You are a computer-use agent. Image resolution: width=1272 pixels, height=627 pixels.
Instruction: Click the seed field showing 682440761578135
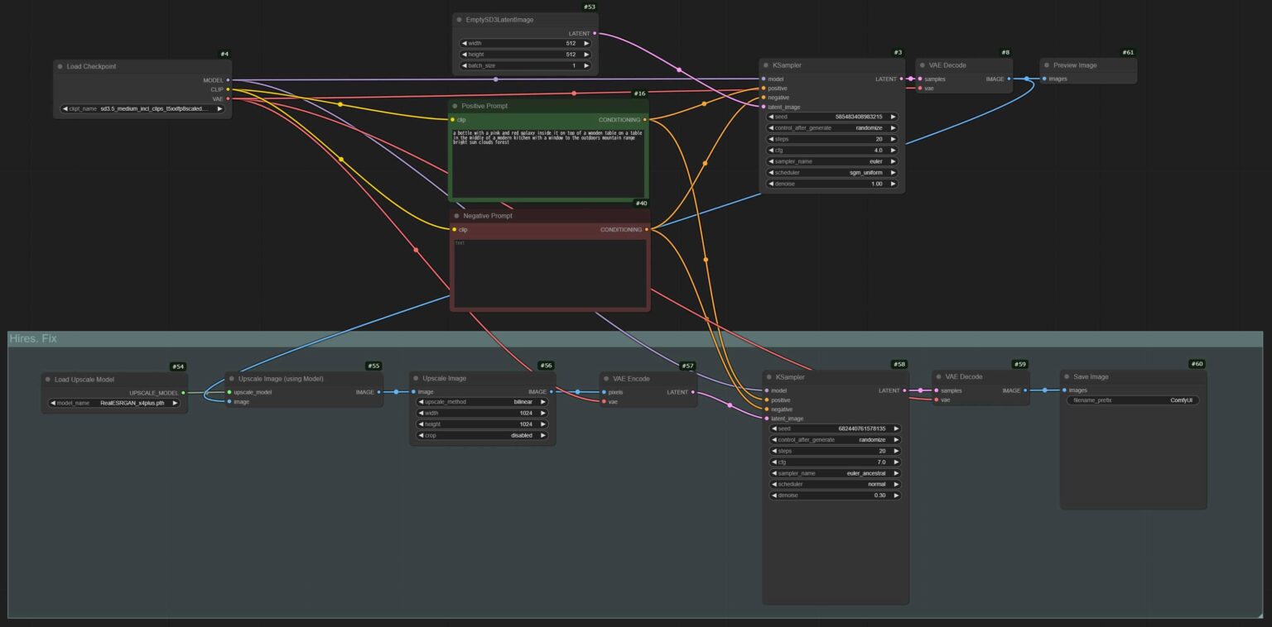(835, 428)
